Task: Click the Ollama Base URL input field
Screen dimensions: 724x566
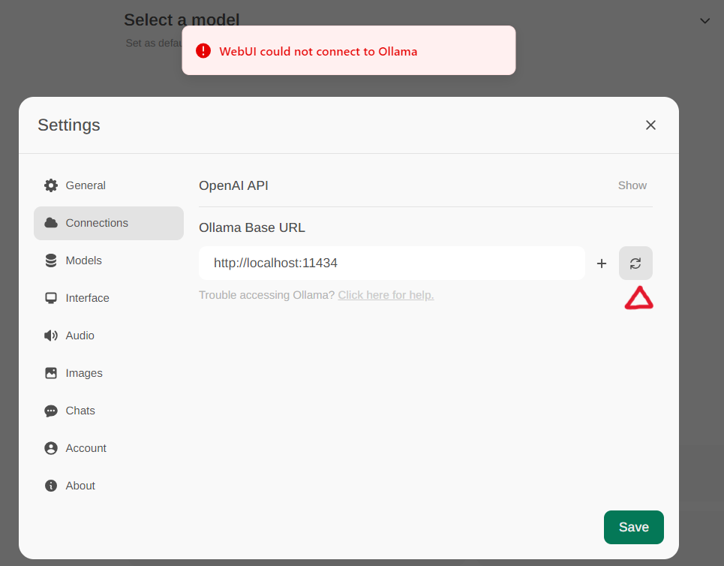Action: (x=390, y=263)
